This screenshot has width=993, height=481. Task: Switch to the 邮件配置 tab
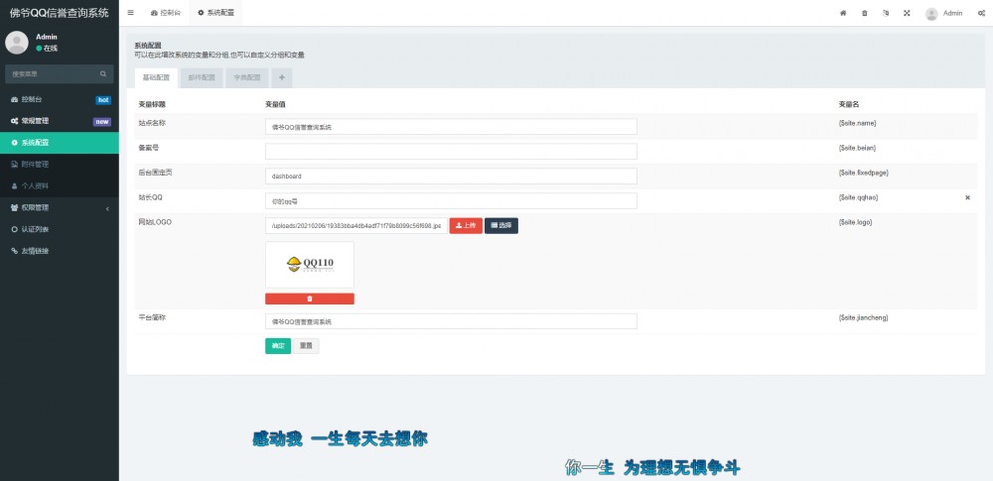(201, 77)
